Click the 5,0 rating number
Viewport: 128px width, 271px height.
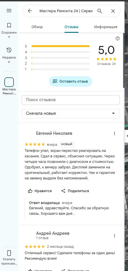point(106,50)
